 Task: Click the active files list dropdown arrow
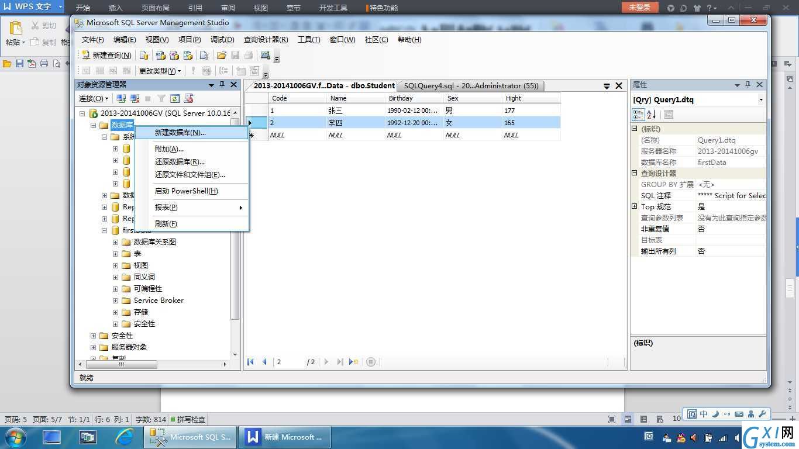(x=607, y=86)
